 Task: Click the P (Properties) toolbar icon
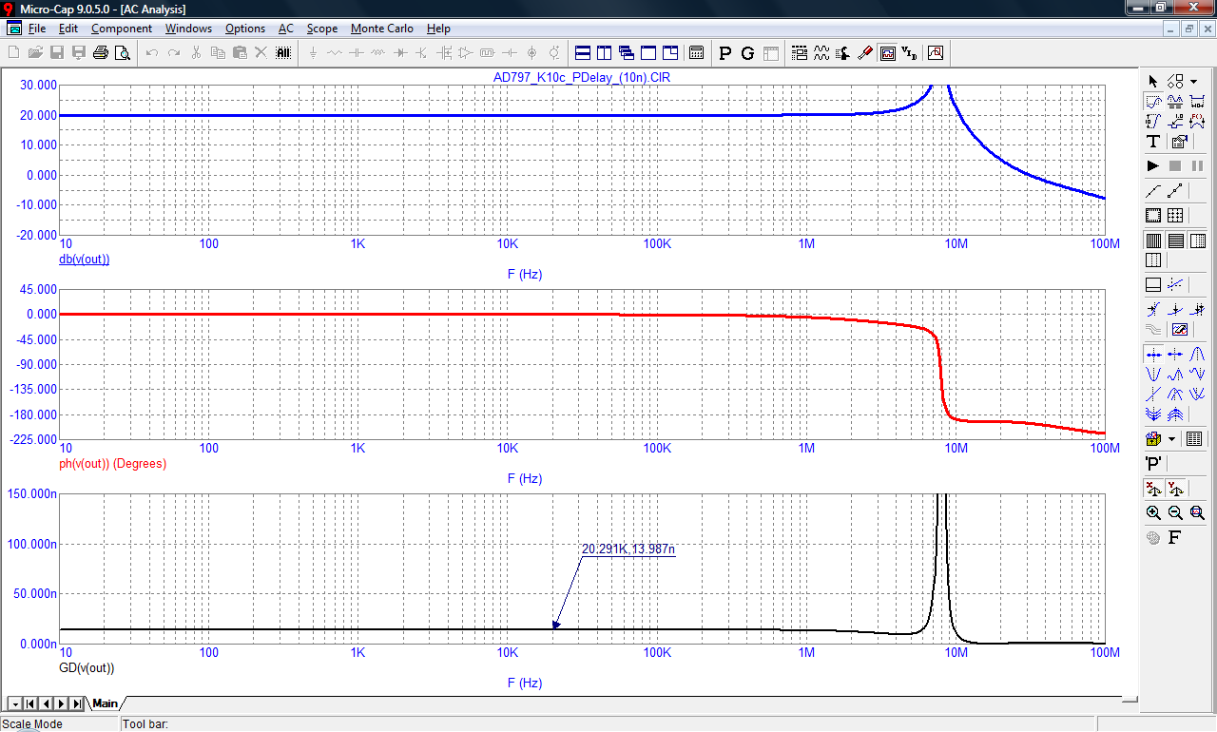coord(725,53)
